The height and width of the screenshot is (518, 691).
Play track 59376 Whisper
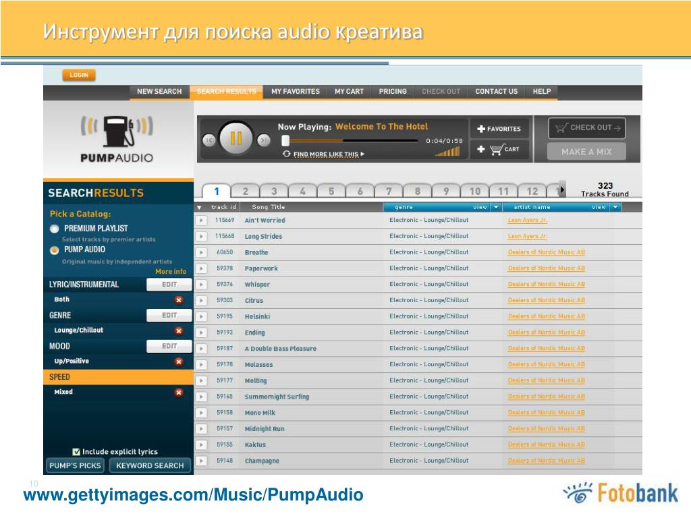pos(201,285)
